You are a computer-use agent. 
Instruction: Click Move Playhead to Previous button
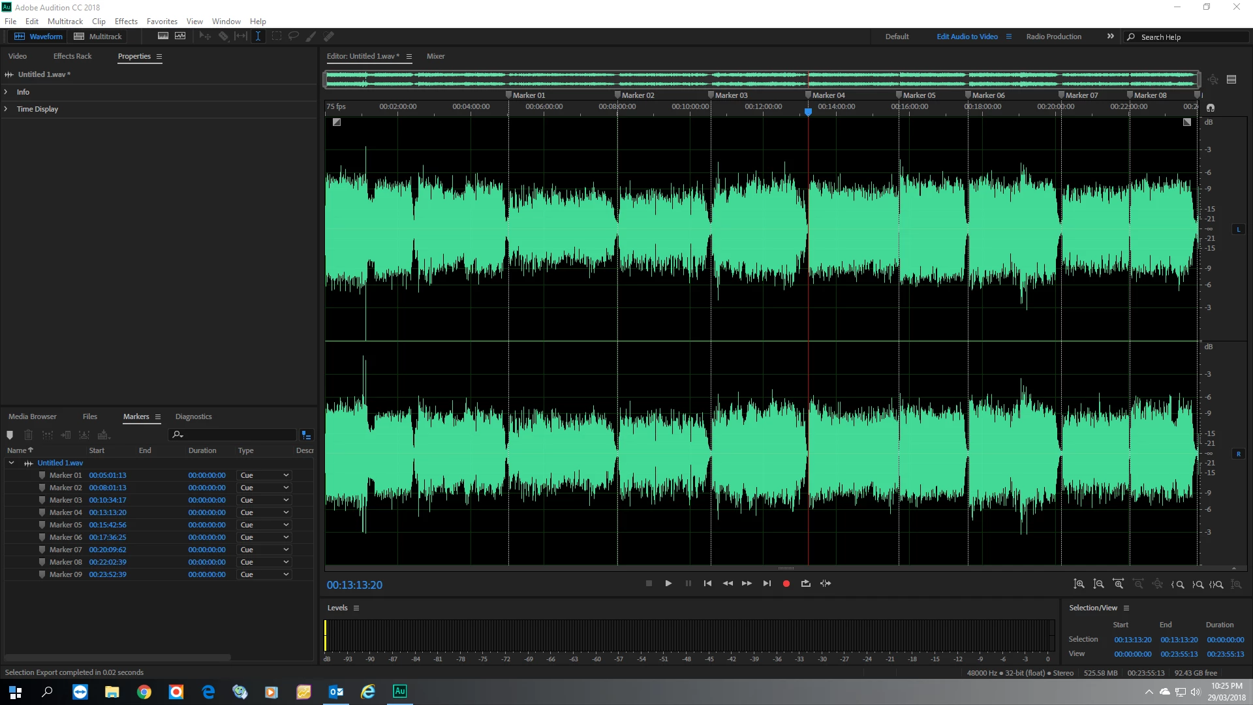[707, 584]
